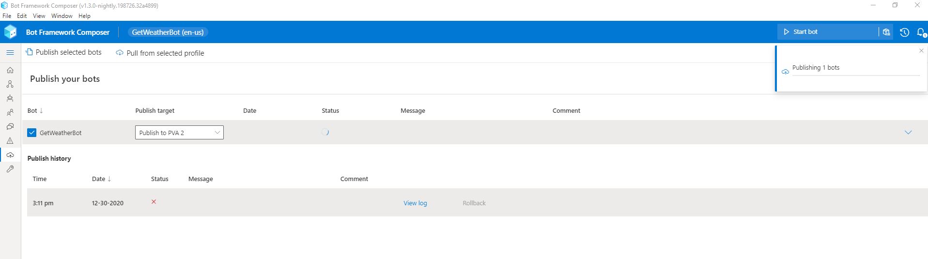Viewport: 928px width, 259px height.
Task: Restore down the Composer window
Action: [895, 5]
